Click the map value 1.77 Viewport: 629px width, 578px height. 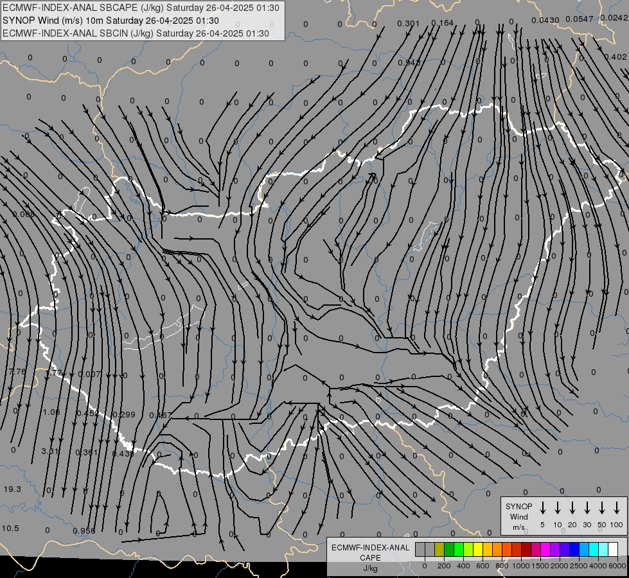(53, 372)
